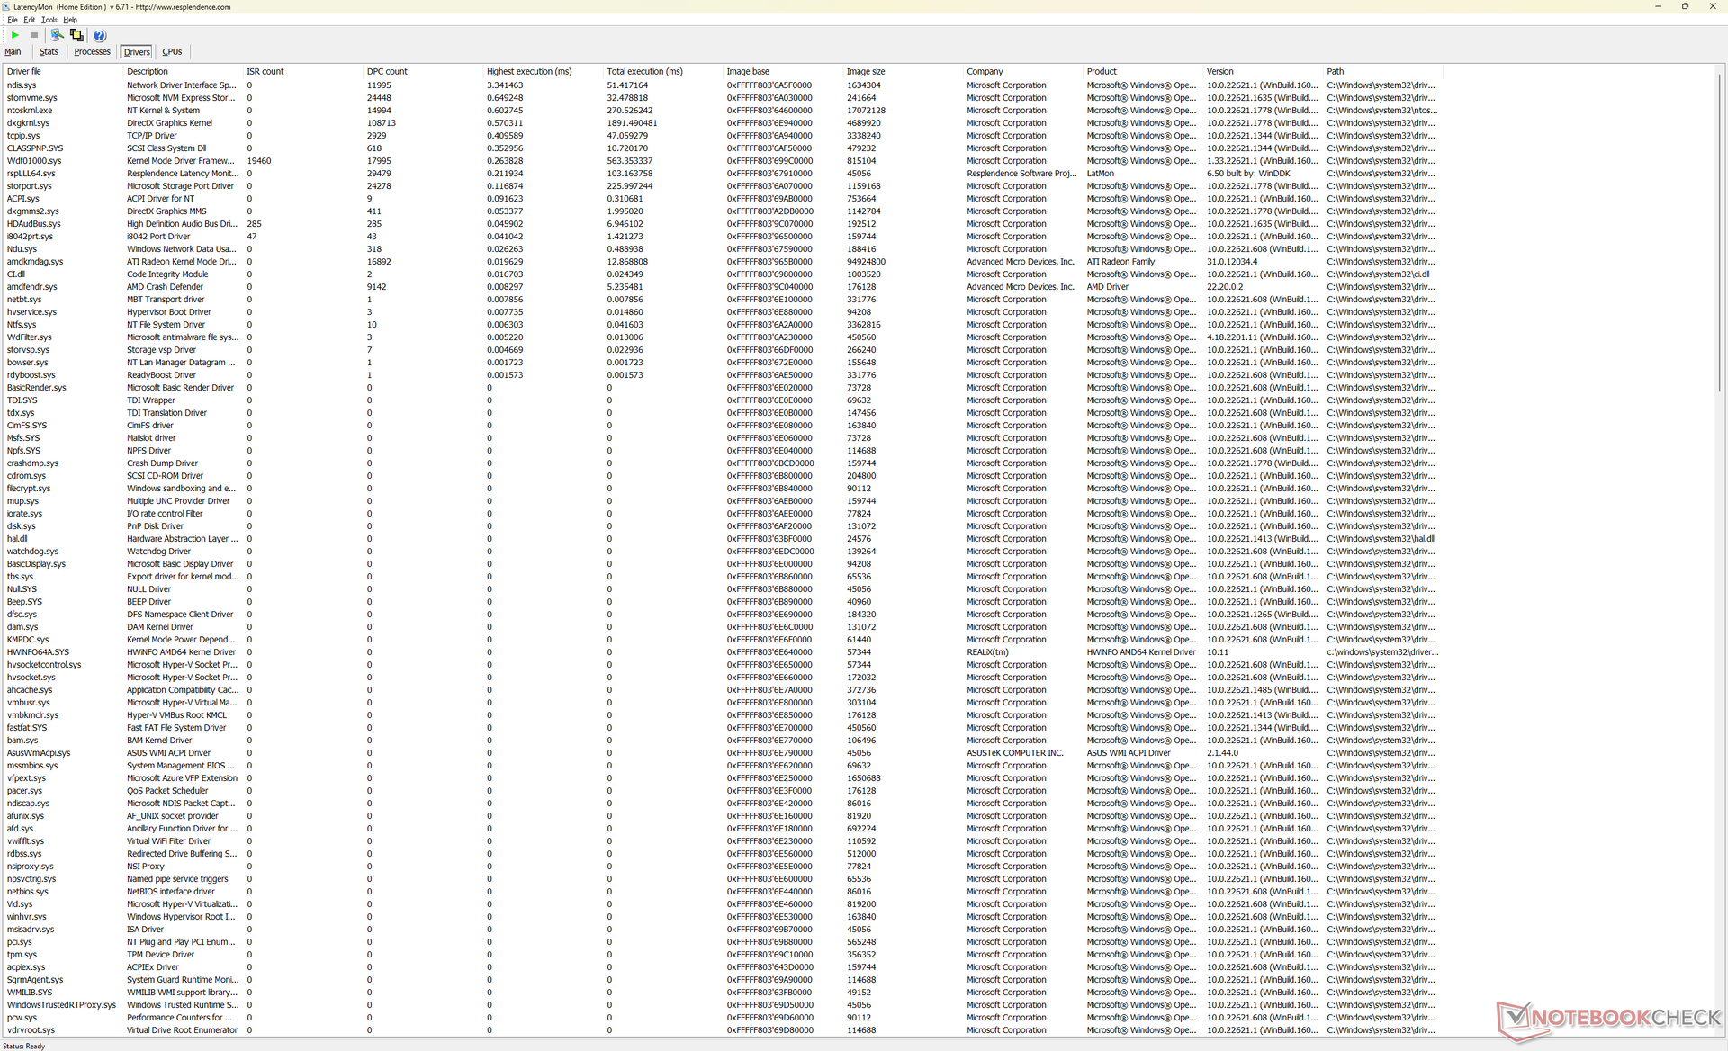Switch to the CPUs tab
1728x1051 pixels.
[x=172, y=52]
